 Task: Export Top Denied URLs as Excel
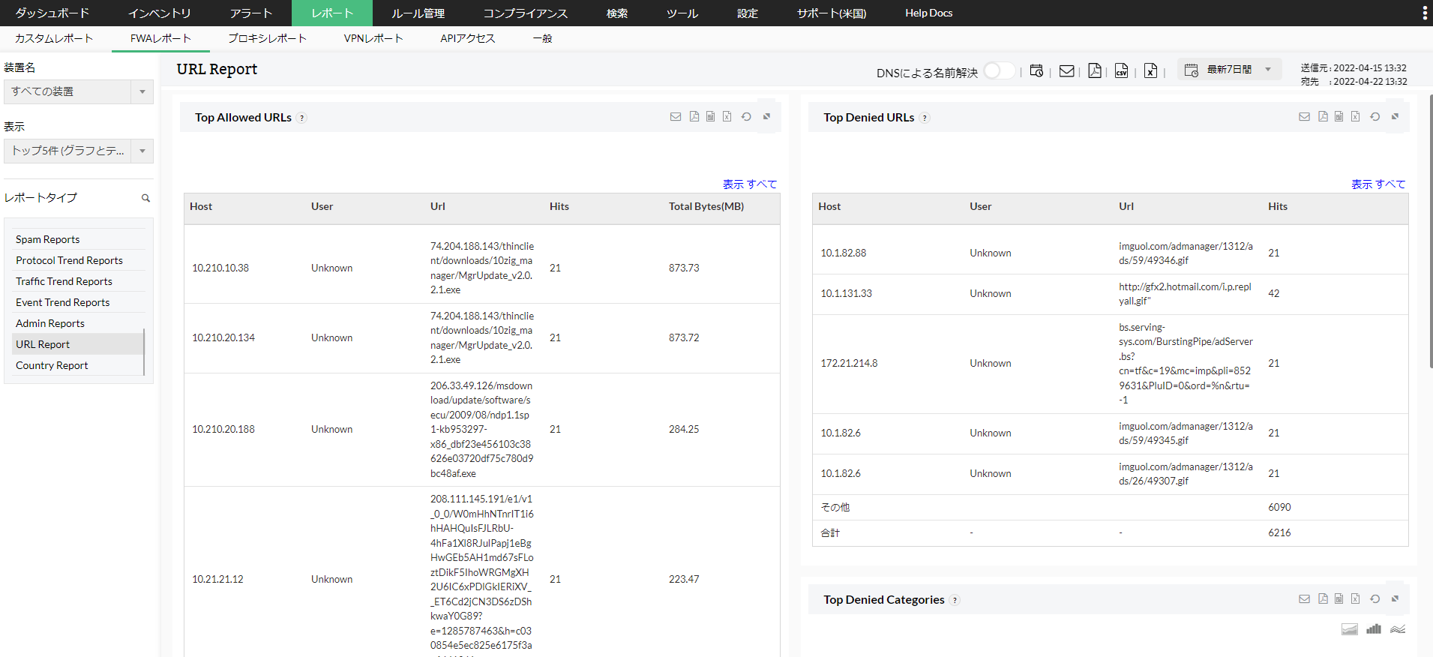[x=1356, y=117]
